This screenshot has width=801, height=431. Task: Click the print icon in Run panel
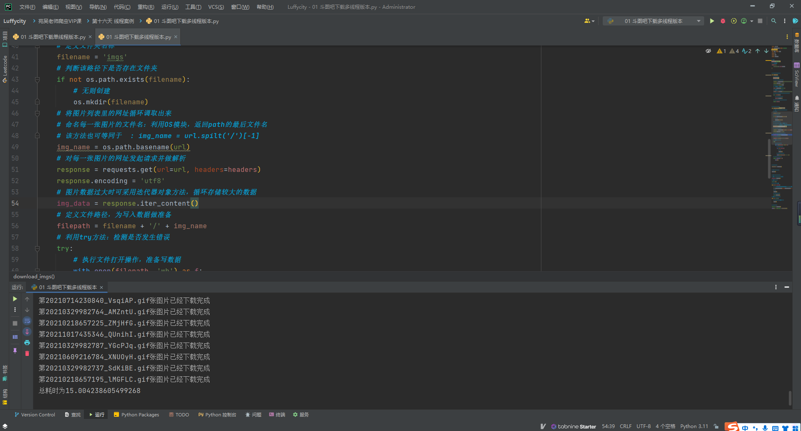[27, 343]
